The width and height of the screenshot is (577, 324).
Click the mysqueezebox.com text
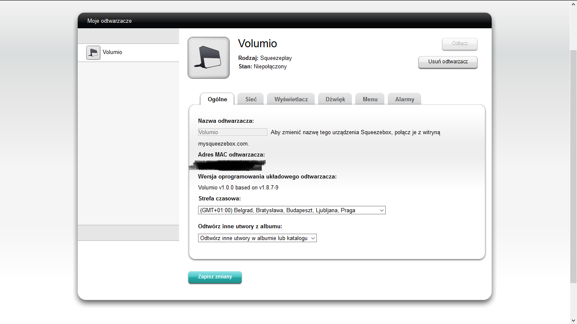[x=223, y=143]
